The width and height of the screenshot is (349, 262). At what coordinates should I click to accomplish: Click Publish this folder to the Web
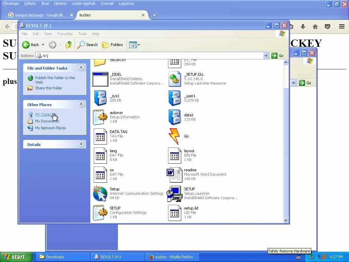55,80
